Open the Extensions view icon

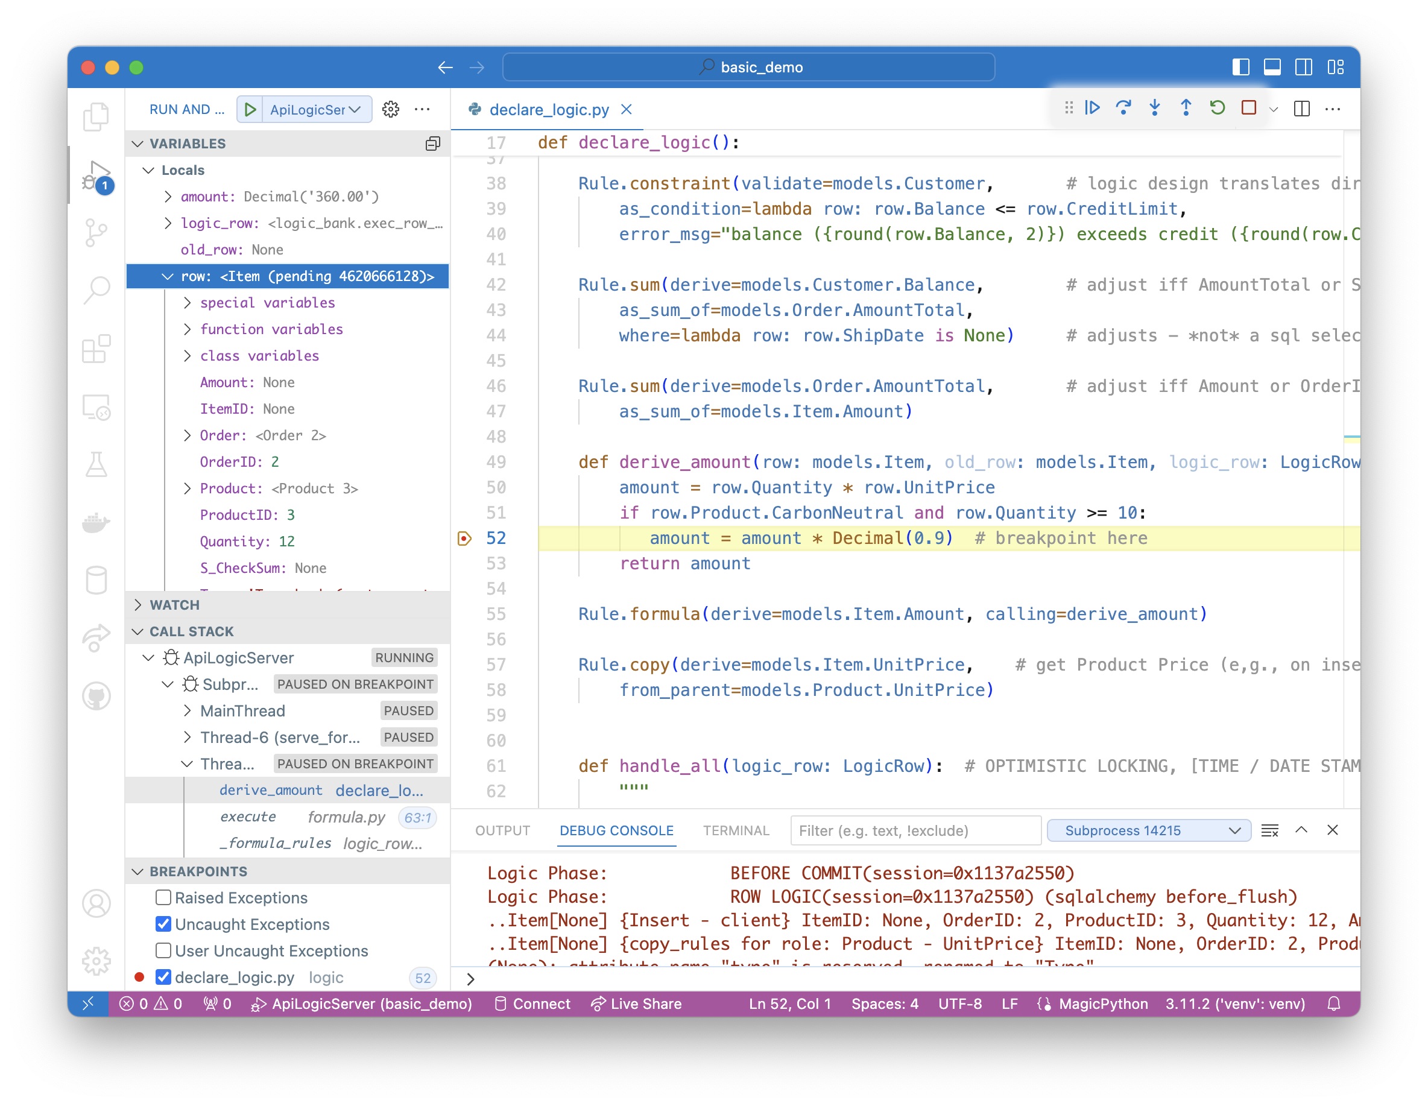pos(96,349)
